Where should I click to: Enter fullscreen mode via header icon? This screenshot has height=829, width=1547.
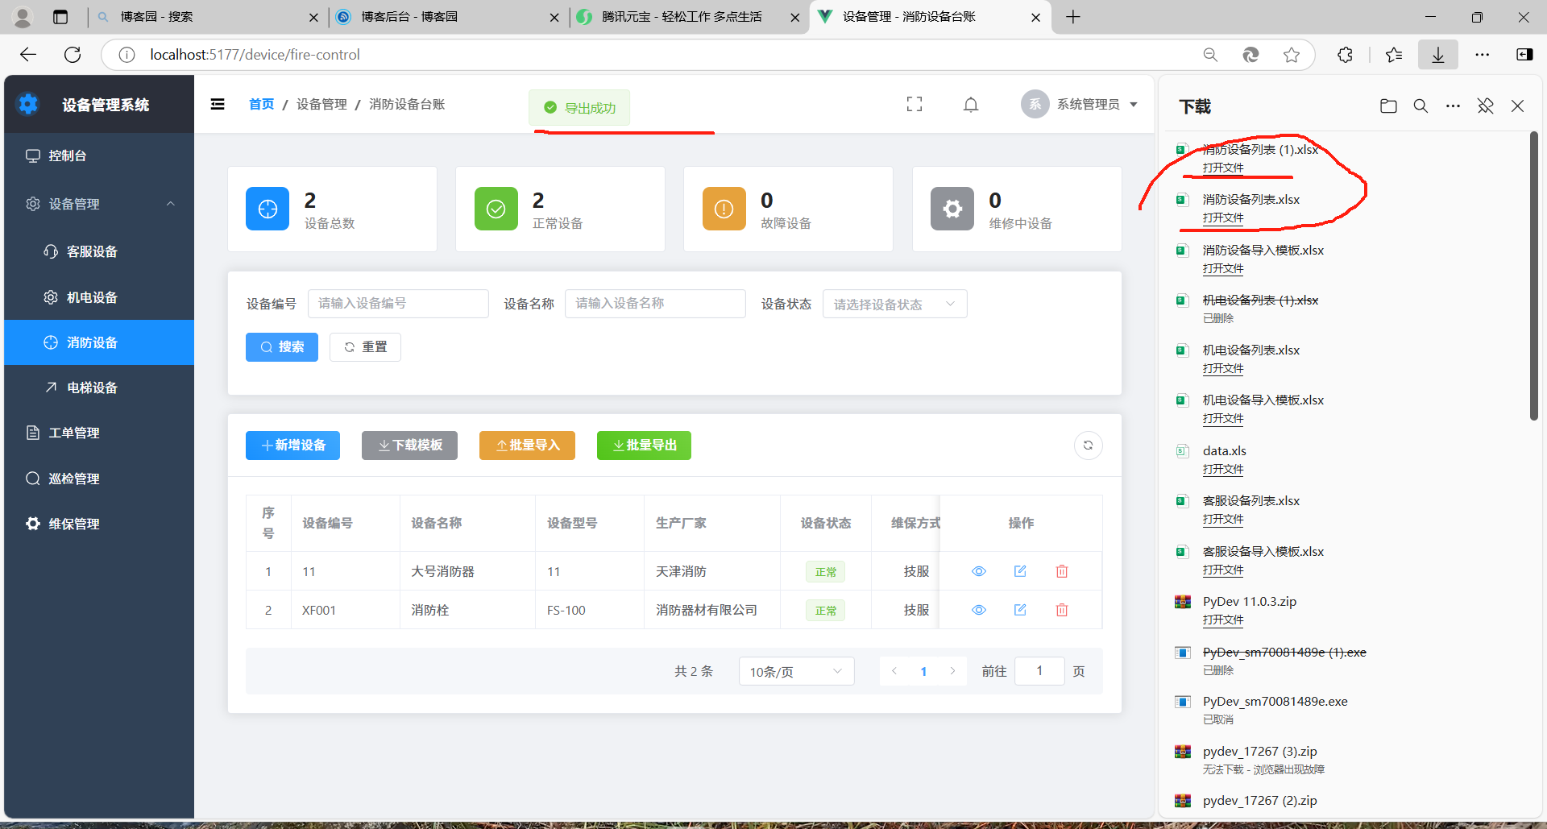click(x=915, y=104)
